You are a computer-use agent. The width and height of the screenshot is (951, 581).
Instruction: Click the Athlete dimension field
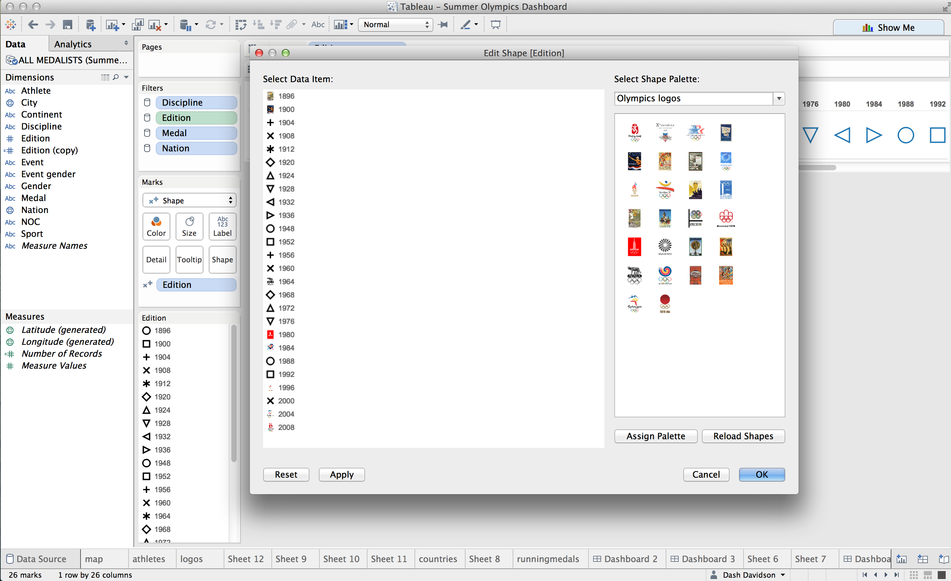point(35,91)
